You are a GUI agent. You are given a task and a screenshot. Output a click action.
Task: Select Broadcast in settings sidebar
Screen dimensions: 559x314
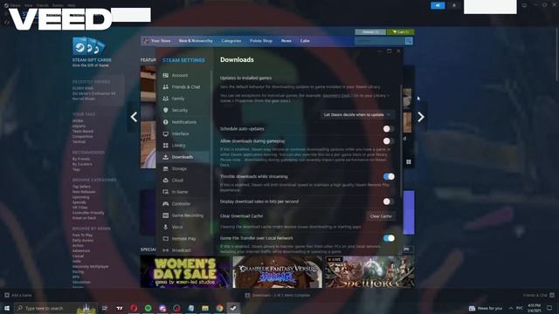point(182,250)
